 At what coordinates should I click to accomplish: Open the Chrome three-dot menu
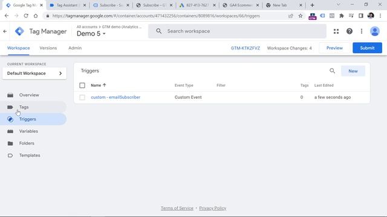[x=380, y=16]
